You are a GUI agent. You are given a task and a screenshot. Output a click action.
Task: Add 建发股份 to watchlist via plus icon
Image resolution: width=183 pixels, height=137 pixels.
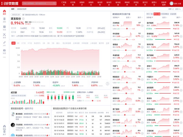coord(23,19)
